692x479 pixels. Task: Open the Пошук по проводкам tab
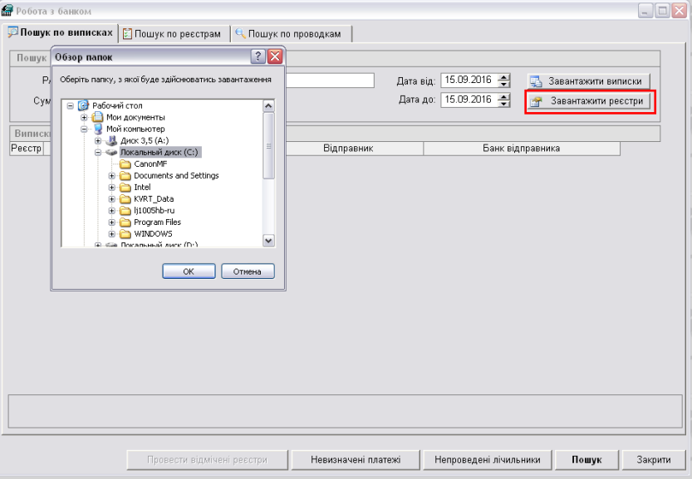click(291, 33)
